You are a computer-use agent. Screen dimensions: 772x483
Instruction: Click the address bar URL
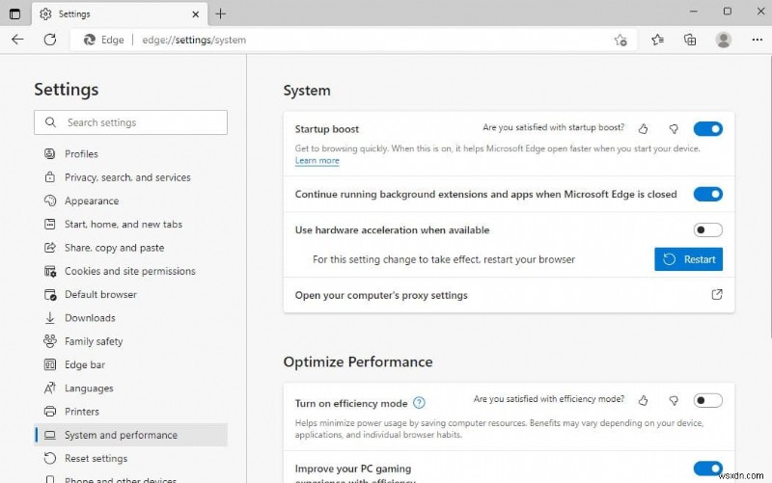194,40
